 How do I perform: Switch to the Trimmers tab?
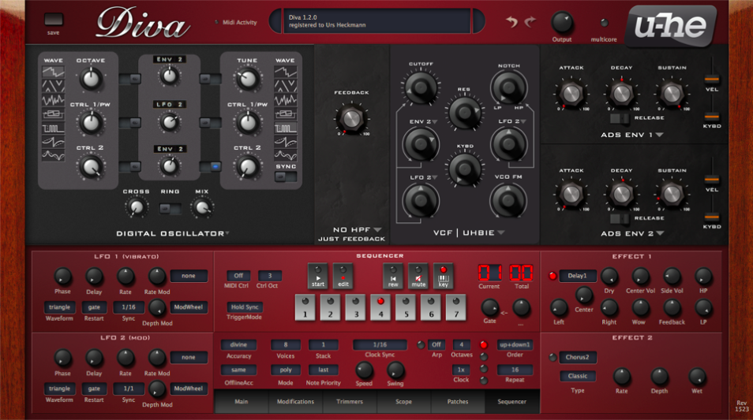(350, 401)
